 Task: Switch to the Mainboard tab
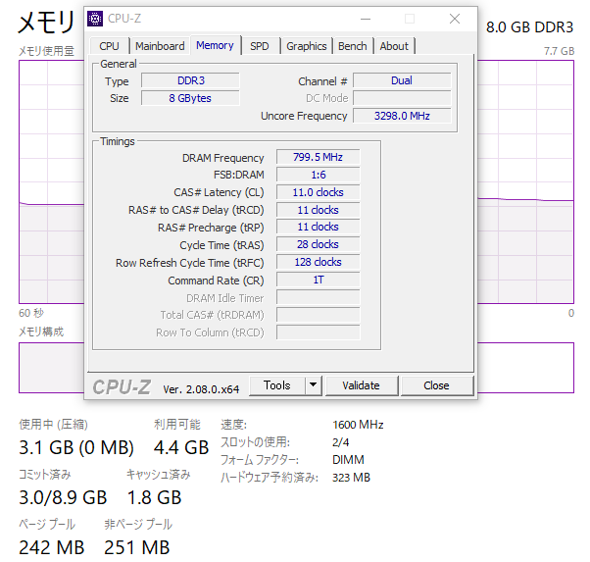[160, 46]
